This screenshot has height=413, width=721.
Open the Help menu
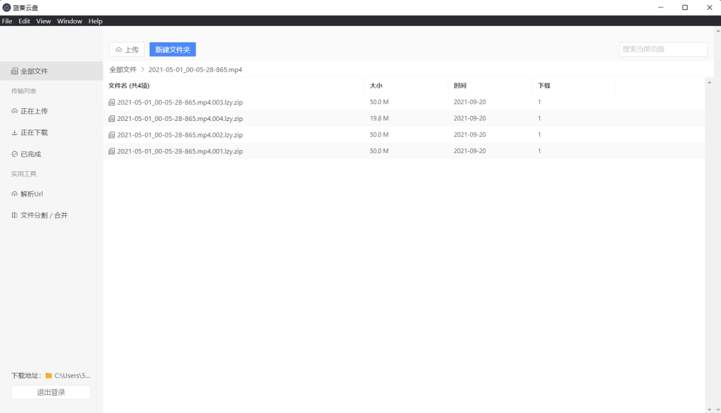coord(95,21)
